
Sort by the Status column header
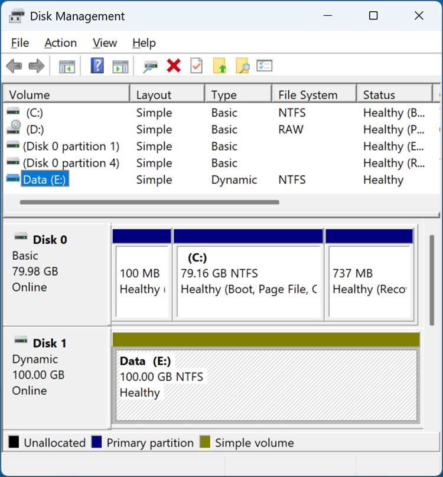click(x=395, y=94)
